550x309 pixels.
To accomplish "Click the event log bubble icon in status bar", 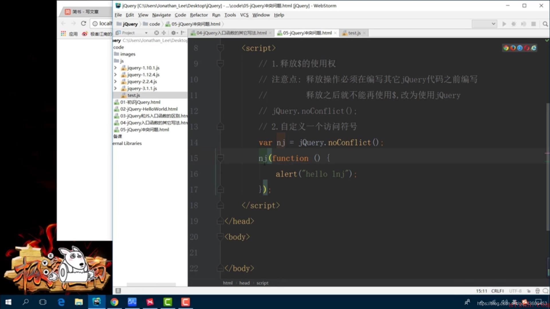I will pyautogui.click(x=545, y=291).
